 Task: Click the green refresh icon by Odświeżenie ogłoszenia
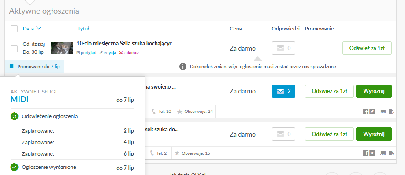click(14, 116)
